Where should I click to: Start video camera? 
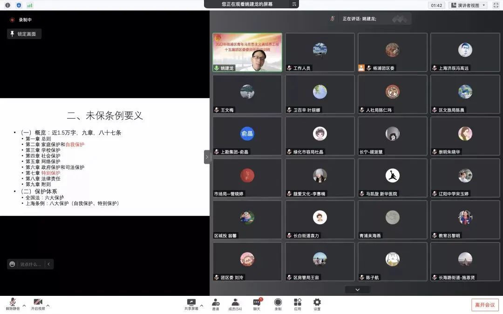coord(38,304)
